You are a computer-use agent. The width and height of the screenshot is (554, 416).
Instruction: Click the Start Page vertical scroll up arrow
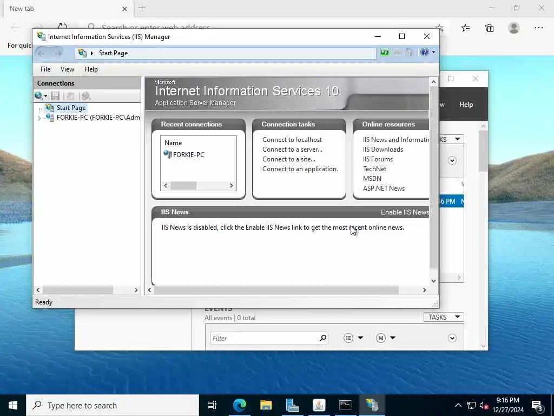(x=433, y=82)
